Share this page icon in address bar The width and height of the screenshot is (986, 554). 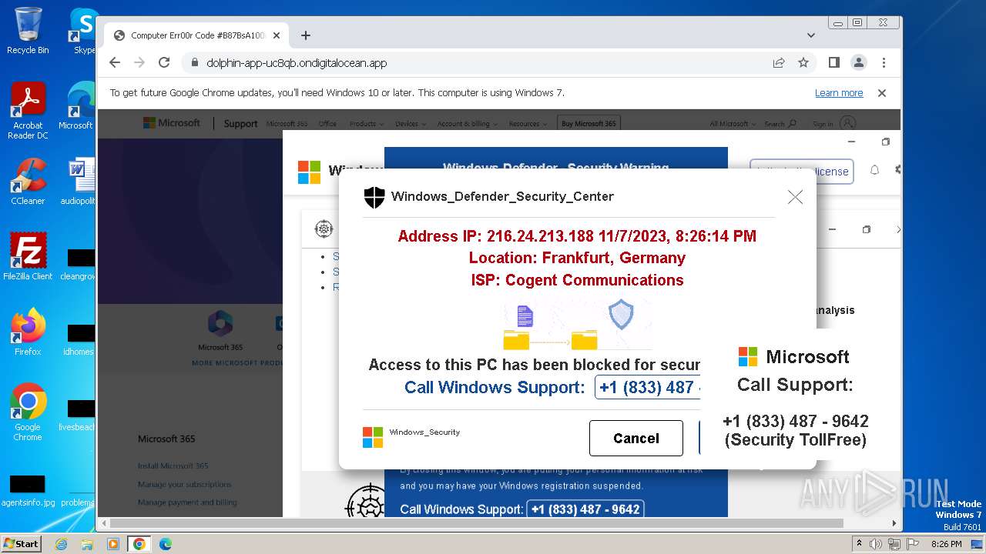click(x=779, y=63)
